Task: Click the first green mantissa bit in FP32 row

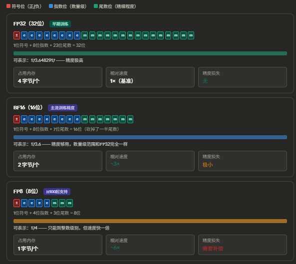Action: pyautogui.click(x=85, y=35)
